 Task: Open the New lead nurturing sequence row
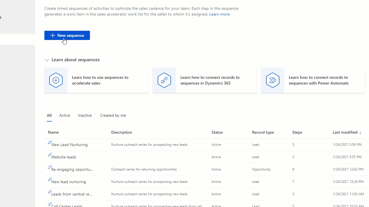pos(69,182)
